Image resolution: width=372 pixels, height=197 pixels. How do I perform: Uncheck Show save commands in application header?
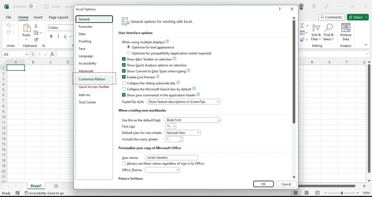tap(124, 95)
